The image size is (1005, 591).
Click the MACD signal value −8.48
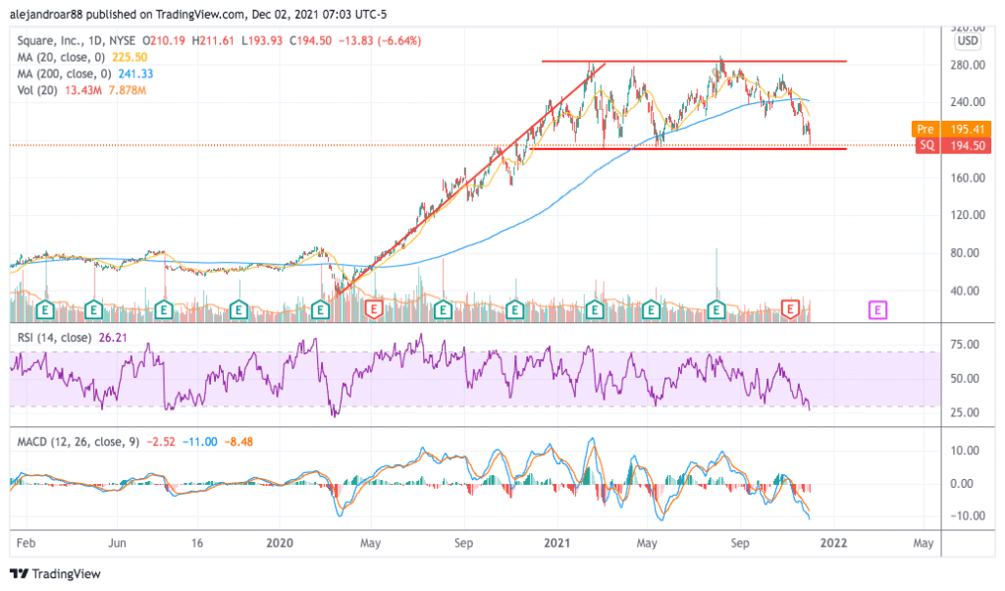point(238,442)
